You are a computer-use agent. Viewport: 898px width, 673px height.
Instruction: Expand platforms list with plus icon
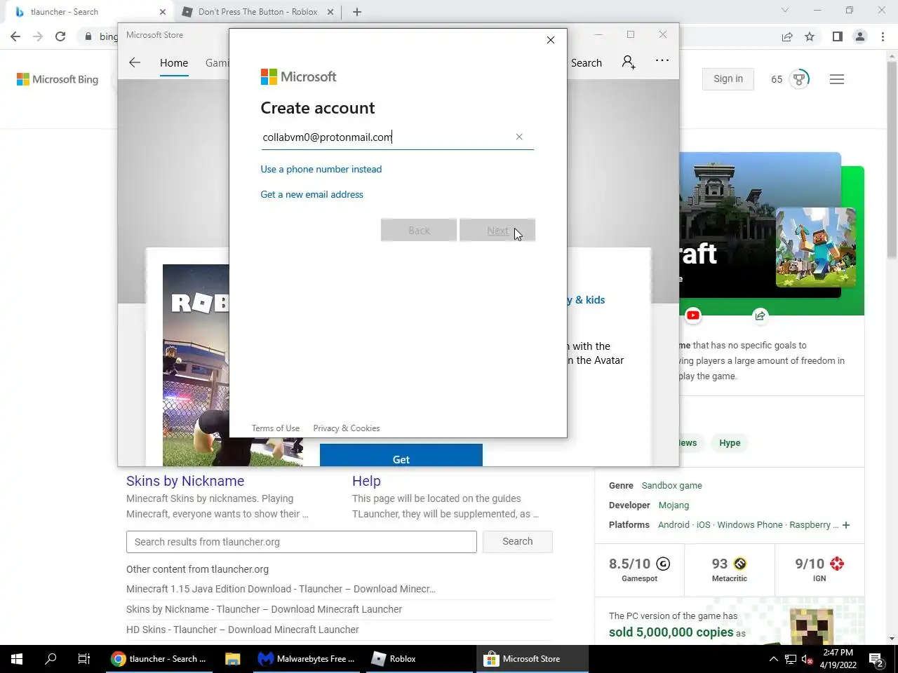[846, 525]
